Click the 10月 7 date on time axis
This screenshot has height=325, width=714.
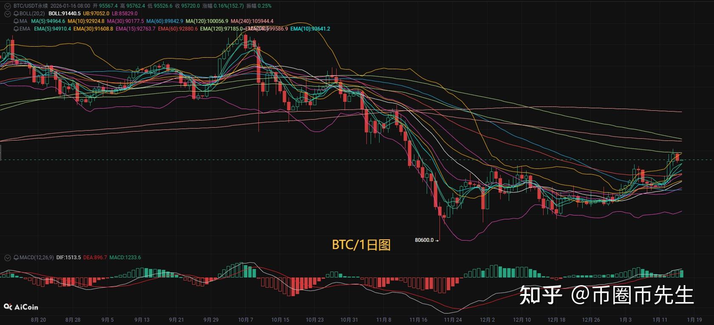(246, 320)
